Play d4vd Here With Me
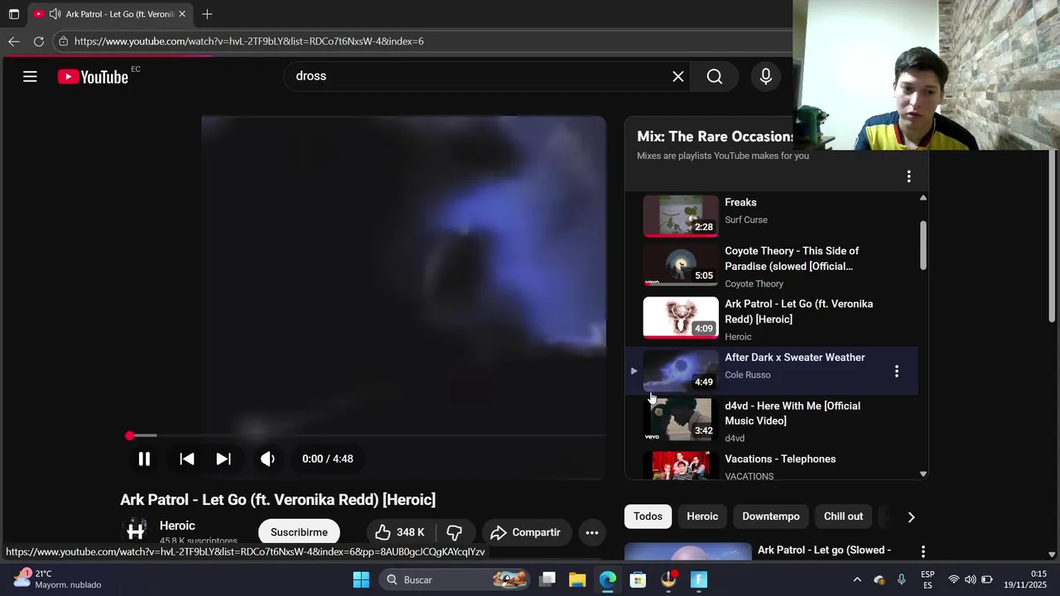1060x596 pixels. pyautogui.click(x=770, y=421)
